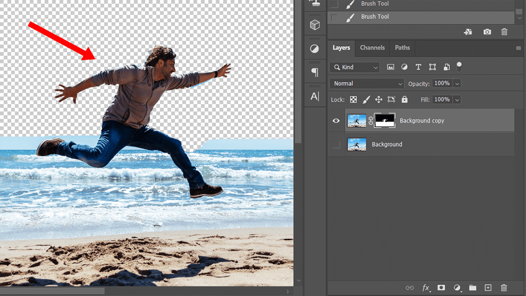Hide the Background copy layer

[x=336, y=121]
